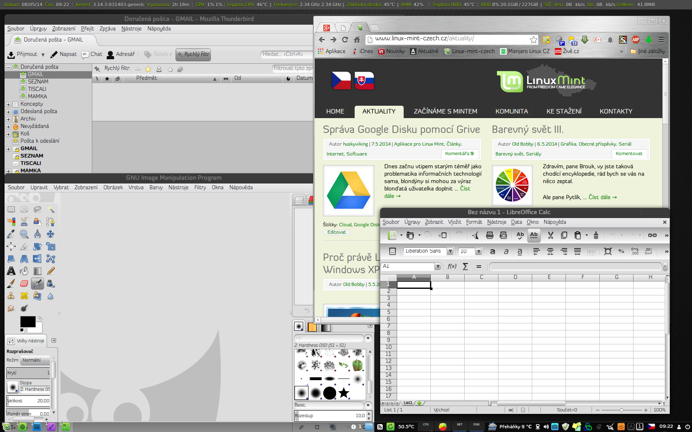Expand the Archiv folder in Thunderbird
Viewport: 692px width, 432px height.
(8, 119)
